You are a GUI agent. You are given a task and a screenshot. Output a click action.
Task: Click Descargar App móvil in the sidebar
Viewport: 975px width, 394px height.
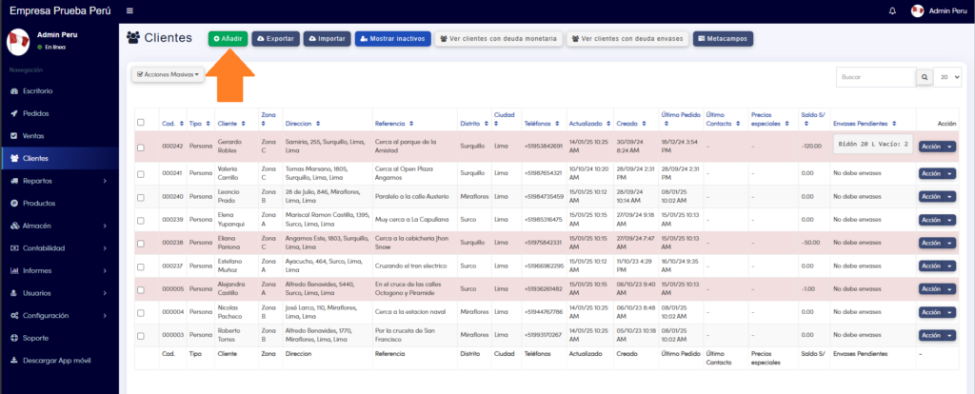59,361
